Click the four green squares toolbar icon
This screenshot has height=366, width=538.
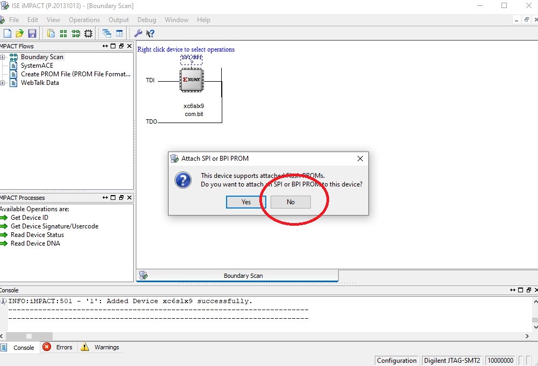click(63, 33)
